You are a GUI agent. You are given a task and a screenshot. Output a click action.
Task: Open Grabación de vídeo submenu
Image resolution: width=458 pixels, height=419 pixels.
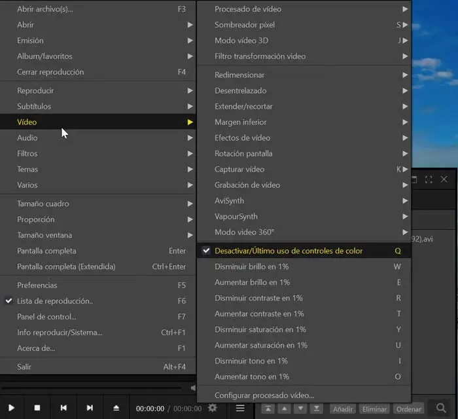click(304, 185)
